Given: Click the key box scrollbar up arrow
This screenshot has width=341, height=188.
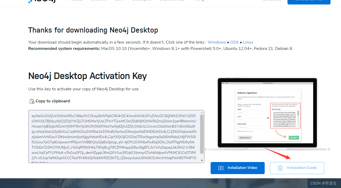Looking at the screenshot, I should tap(202, 113).
